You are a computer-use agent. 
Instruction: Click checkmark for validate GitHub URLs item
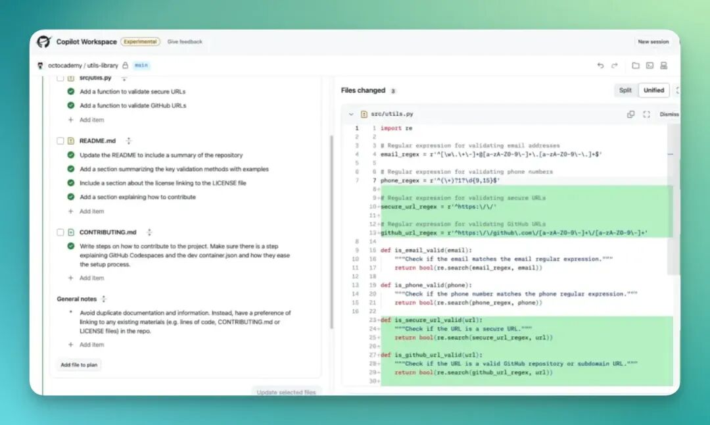[x=70, y=105]
